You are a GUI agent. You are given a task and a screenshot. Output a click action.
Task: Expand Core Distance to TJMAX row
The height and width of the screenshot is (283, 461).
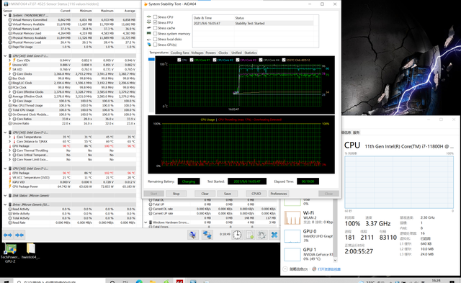pyautogui.click(x=9, y=141)
